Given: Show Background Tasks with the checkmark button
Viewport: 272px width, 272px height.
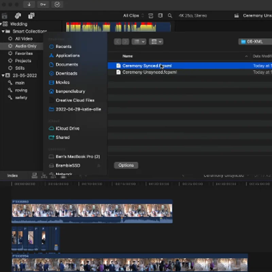Looking at the screenshot, I should click(x=57, y=4).
